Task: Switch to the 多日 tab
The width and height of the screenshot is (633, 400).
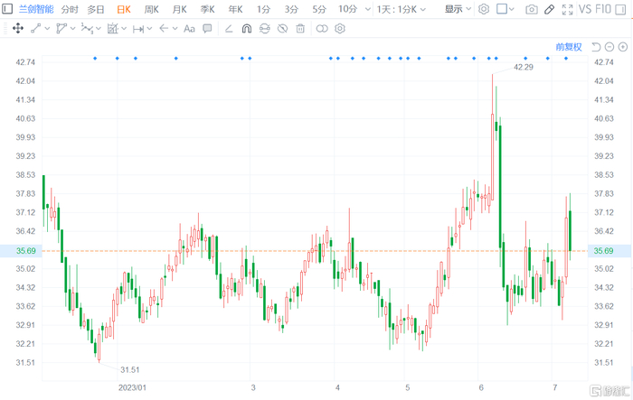Action: tap(96, 9)
